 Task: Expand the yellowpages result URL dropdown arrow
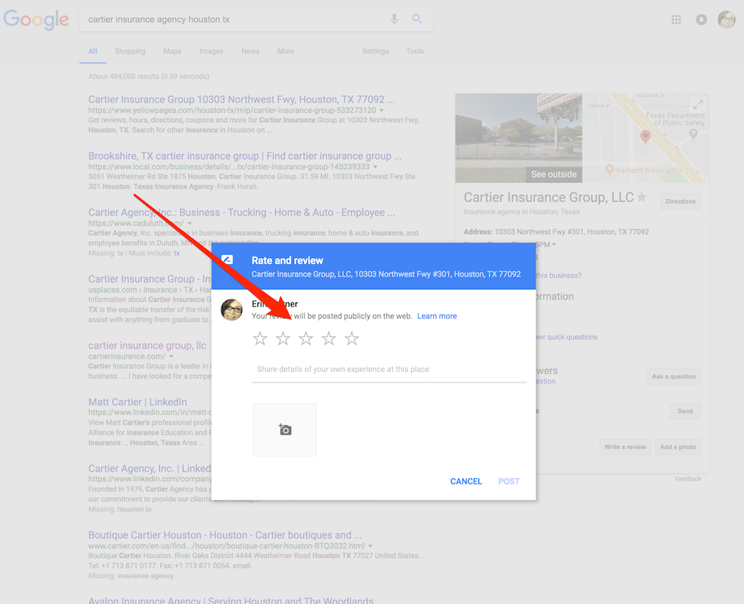click(382, 111)
